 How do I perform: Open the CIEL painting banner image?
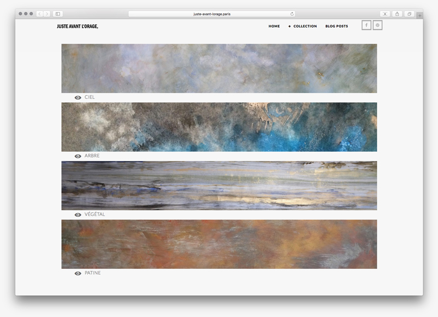[220, 68]
